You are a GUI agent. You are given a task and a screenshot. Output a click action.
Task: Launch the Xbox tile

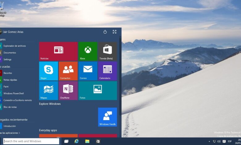click(88, 51)
